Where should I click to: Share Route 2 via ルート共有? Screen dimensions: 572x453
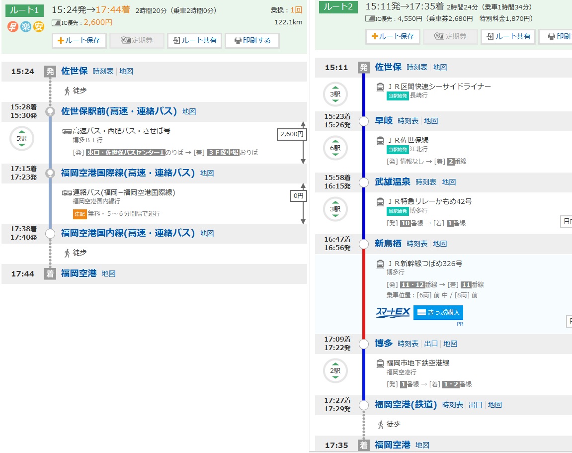coord(508,37)
